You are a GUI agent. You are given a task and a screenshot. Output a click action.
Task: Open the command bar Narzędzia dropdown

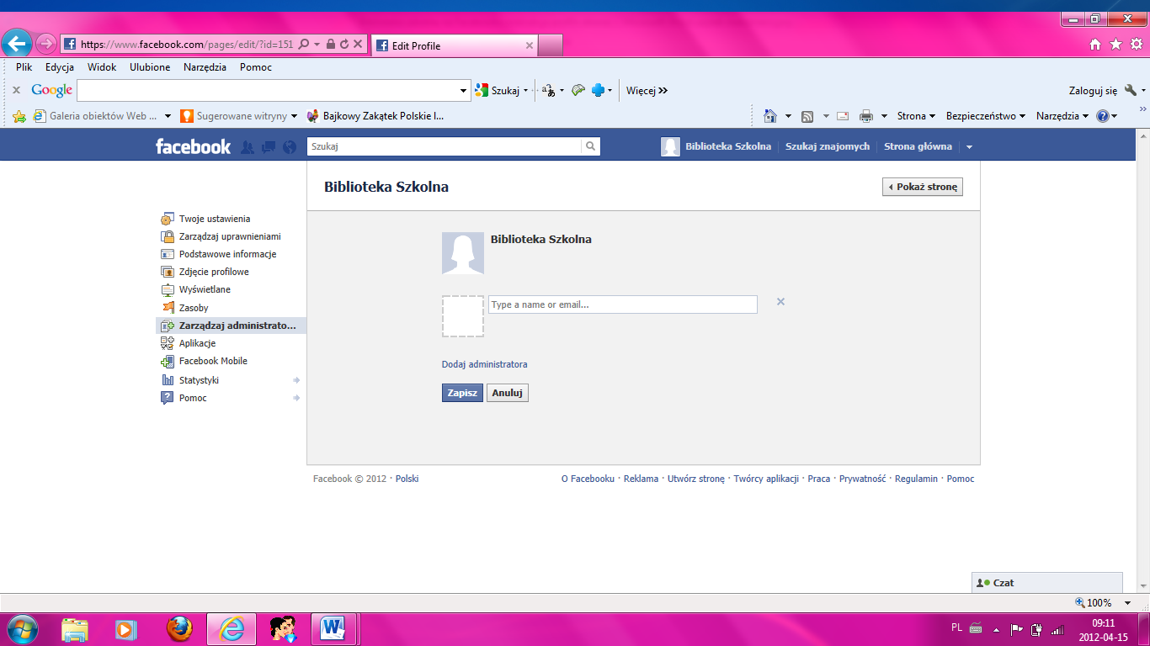tap(1062, 116)
